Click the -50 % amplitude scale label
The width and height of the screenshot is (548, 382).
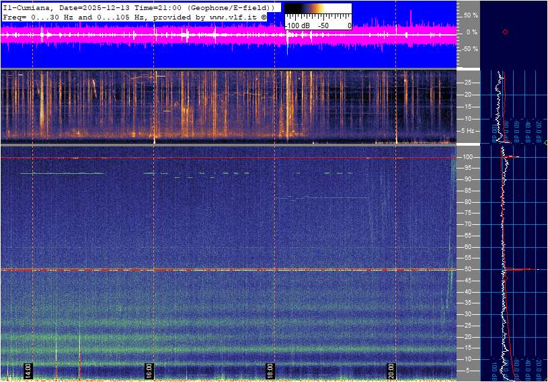pos(469,49)
